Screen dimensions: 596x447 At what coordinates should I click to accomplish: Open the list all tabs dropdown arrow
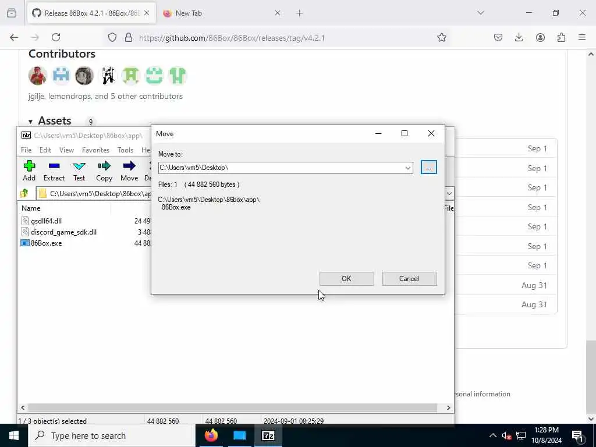coord(481,13)
